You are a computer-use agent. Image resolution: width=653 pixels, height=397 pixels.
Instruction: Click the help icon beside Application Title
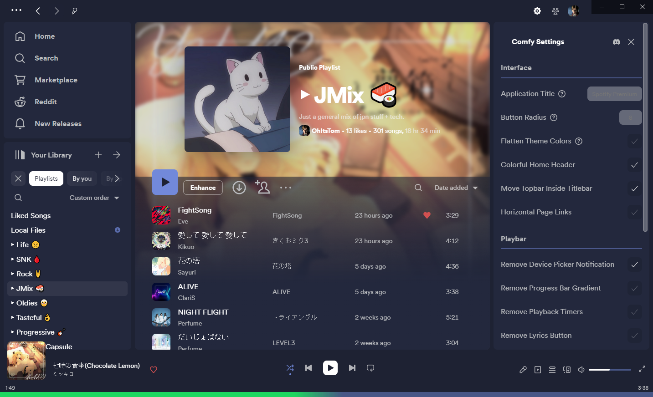coord(562,94)
